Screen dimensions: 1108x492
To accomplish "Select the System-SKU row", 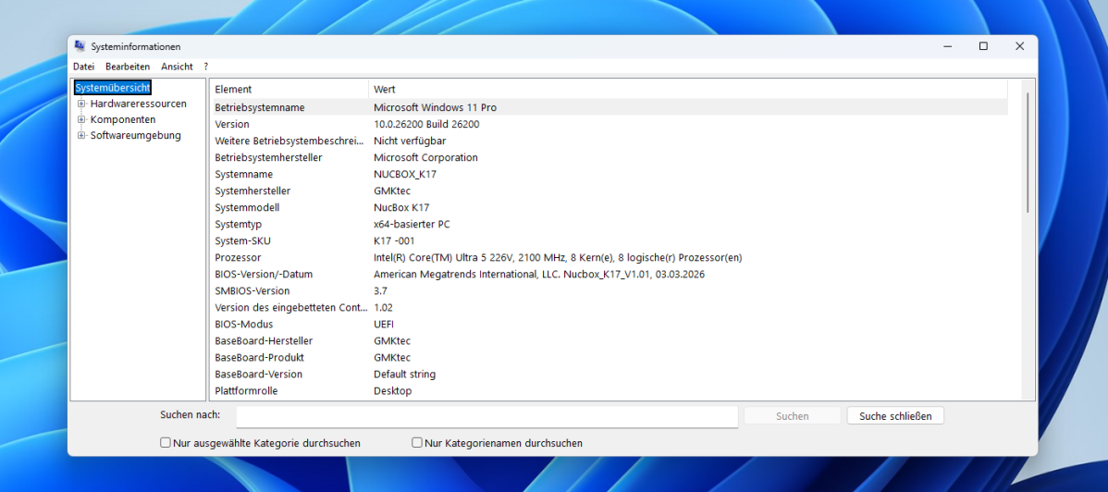I will [x=609, y=241].
